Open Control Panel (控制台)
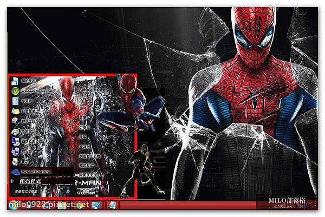This screenshot has height=217, width=325. coord(85,147)
